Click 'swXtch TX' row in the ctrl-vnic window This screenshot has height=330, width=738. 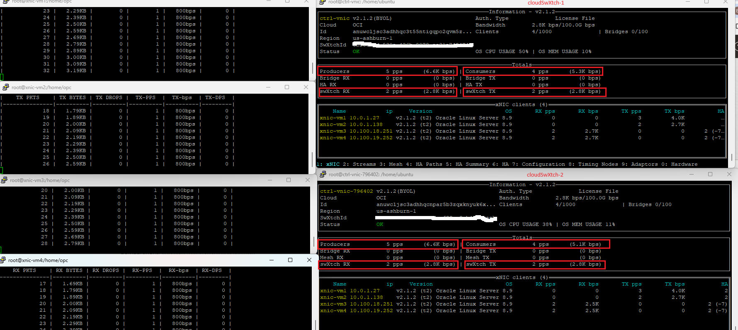pyautogui.click(x=533, y=92)
